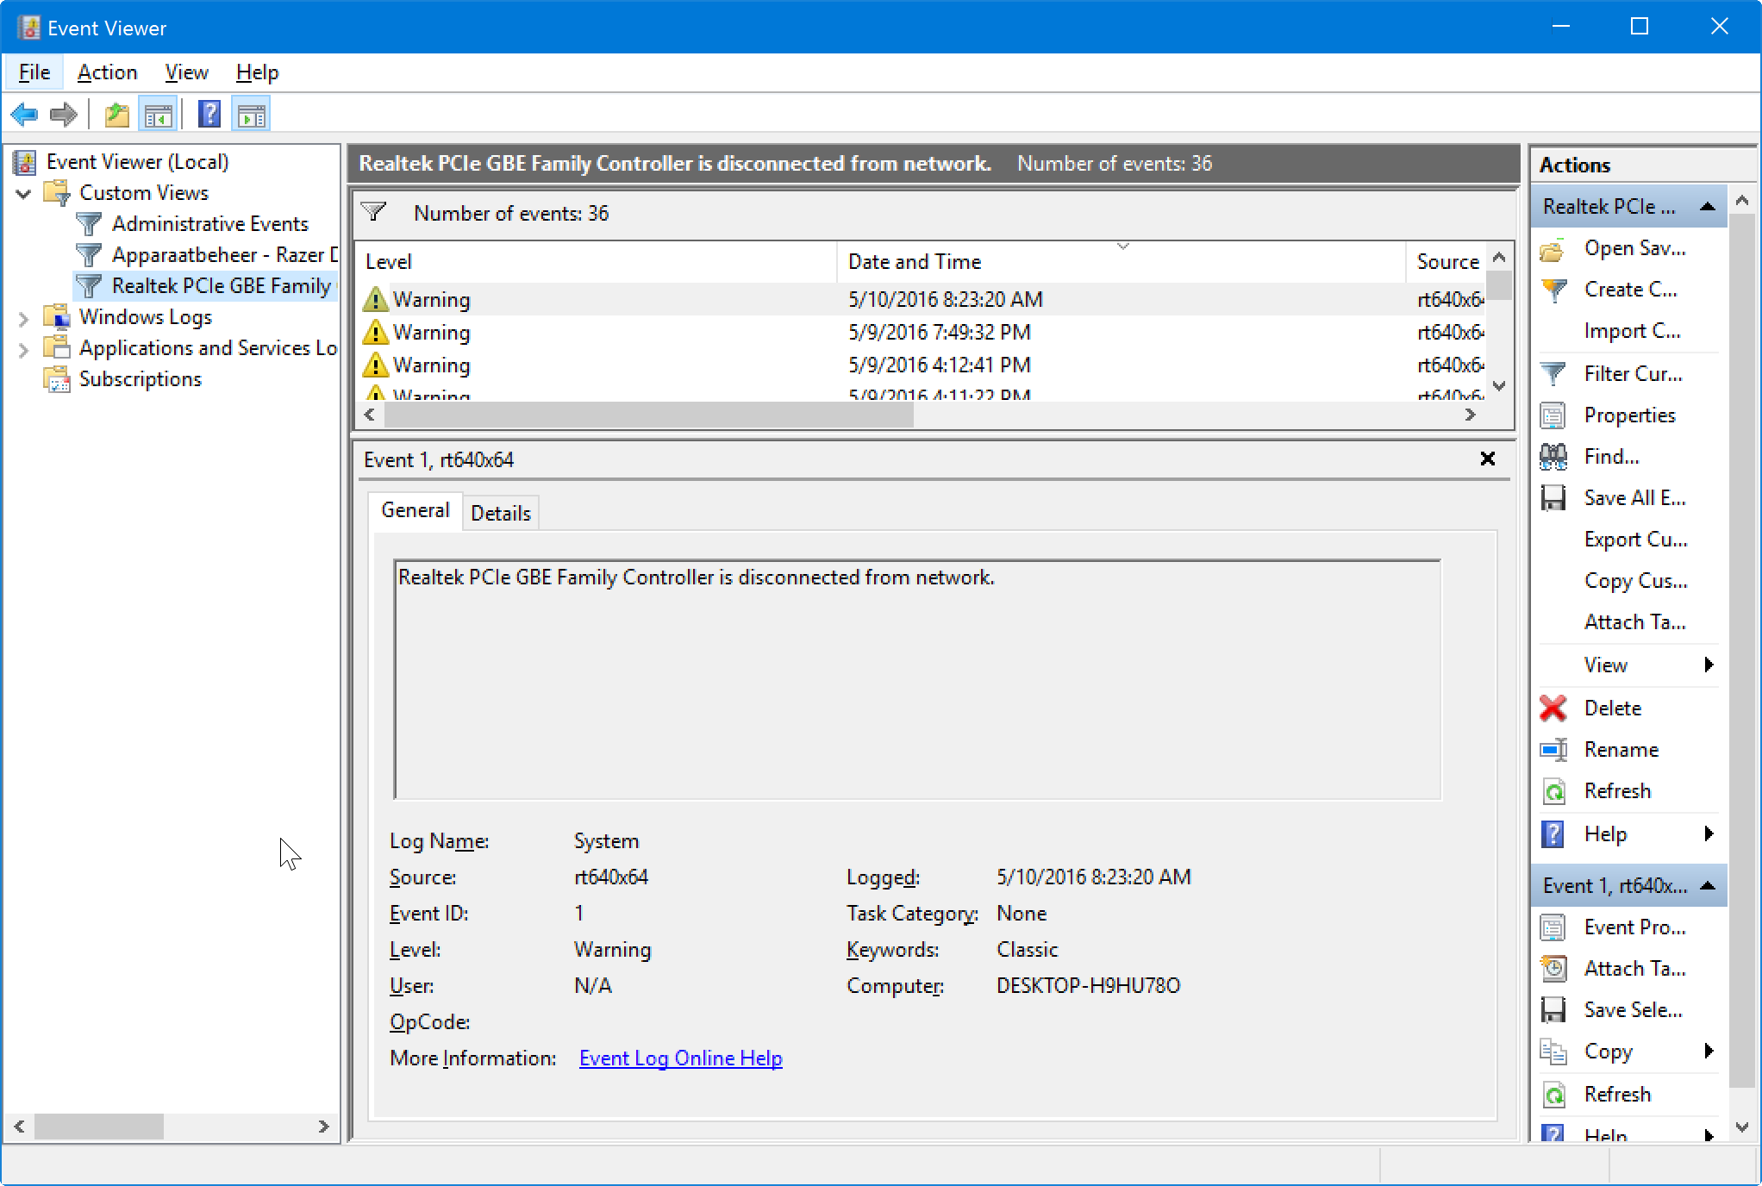This screenshot has height=1186, width=1762.
Task: Click Attach Task To This Custom View
Action: tap(1634, 623)
